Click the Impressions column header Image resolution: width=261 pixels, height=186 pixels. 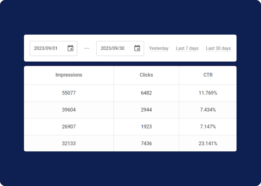coord(69,75)
